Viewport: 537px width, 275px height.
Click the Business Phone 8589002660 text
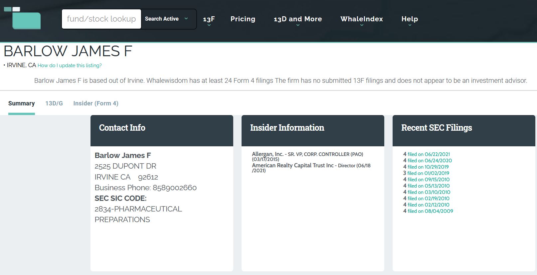(x=146, y=188)
